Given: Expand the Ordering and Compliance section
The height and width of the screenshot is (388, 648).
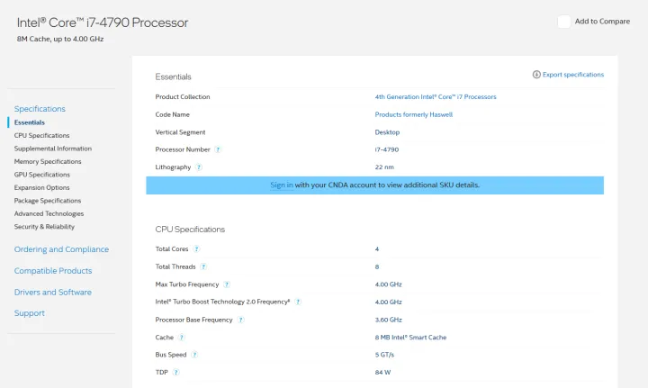Looking at the screenshot, I should pyautogui.click(x=61, y=249).
